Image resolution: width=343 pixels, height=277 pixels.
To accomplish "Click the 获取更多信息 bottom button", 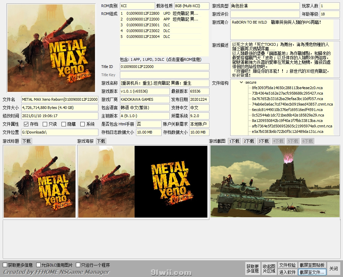I will point(253,269).
